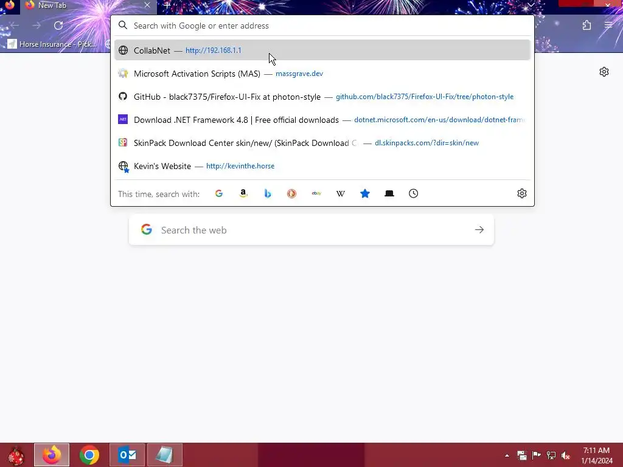Click the address bar magnifier icon
This screenshot has height=467, width=623.
point(123,26)
